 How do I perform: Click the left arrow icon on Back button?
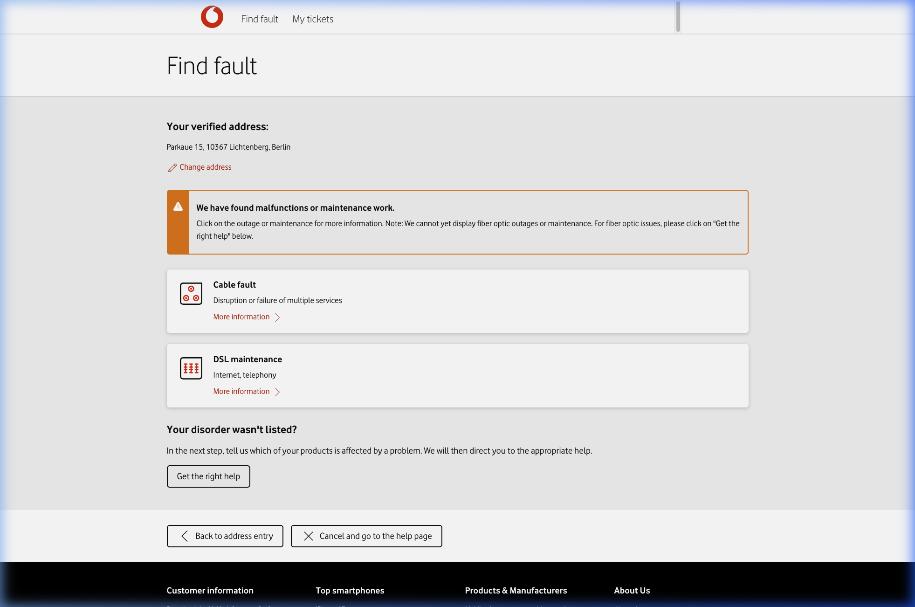[185, 536]
